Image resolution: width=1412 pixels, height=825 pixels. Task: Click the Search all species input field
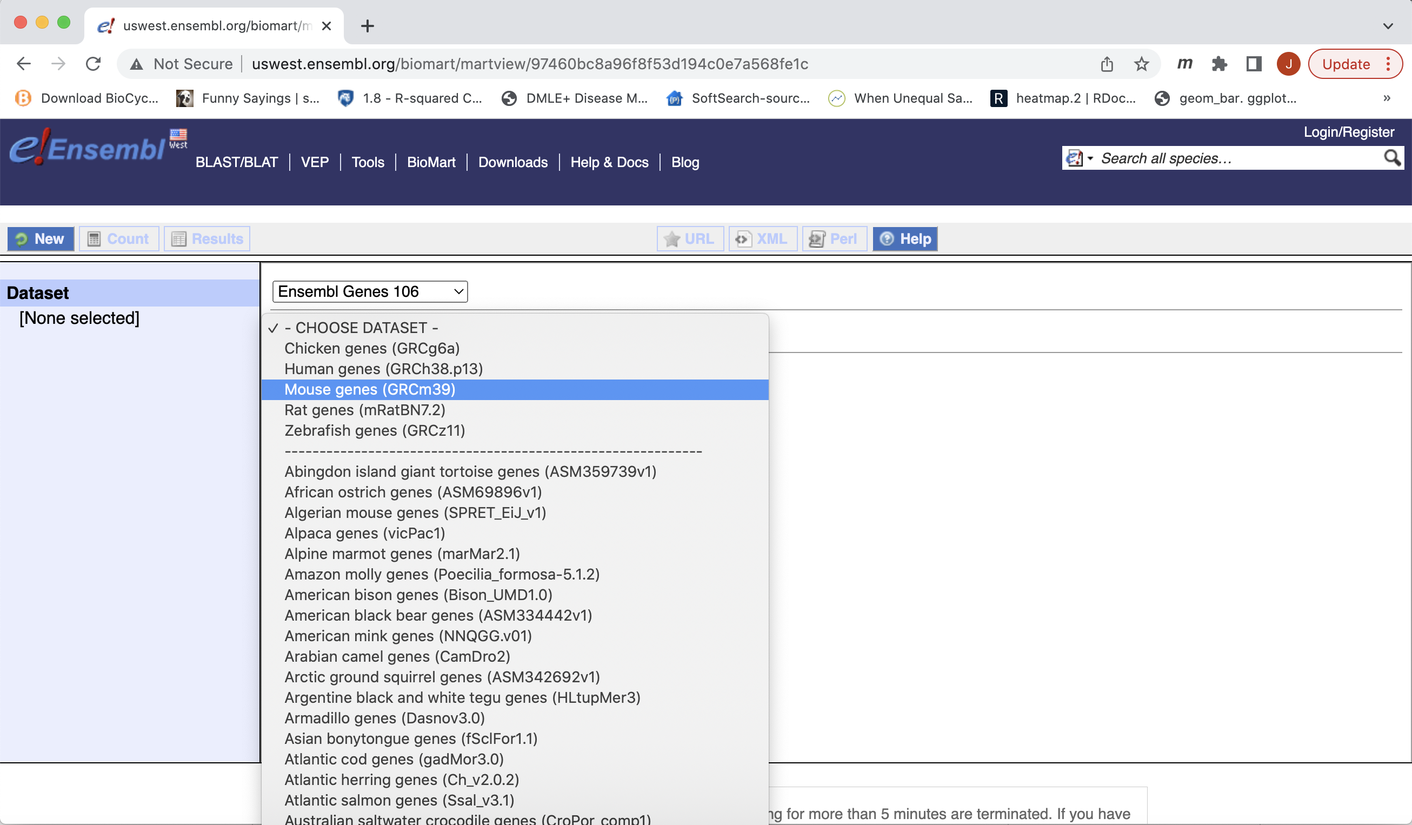(1238, 158)
